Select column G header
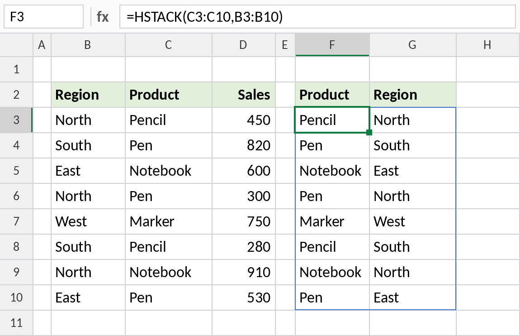The image size is (520, 336). pos(412,45)
